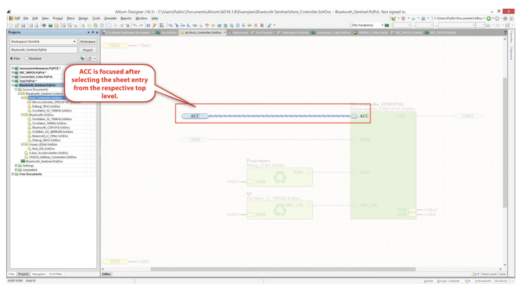Viewport: 522px width, 286px height.
Task: Click the GND power port icon
Action: click(201, 25)
